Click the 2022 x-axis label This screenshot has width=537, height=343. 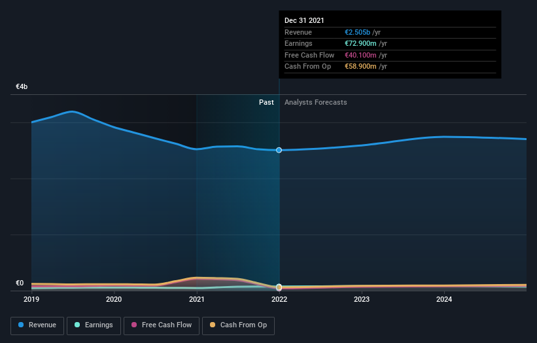point(279,299)
